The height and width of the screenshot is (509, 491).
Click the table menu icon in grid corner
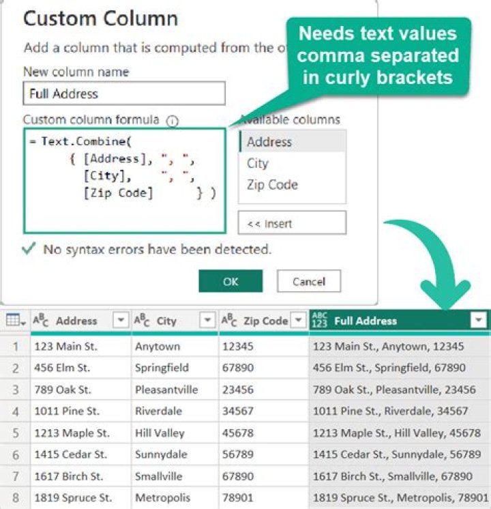[15, 320]
